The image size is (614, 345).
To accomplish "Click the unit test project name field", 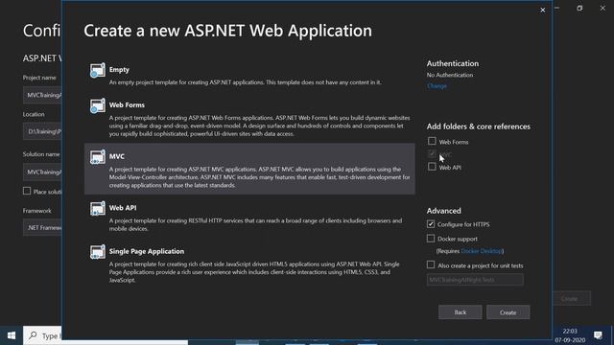I will 475,280.
